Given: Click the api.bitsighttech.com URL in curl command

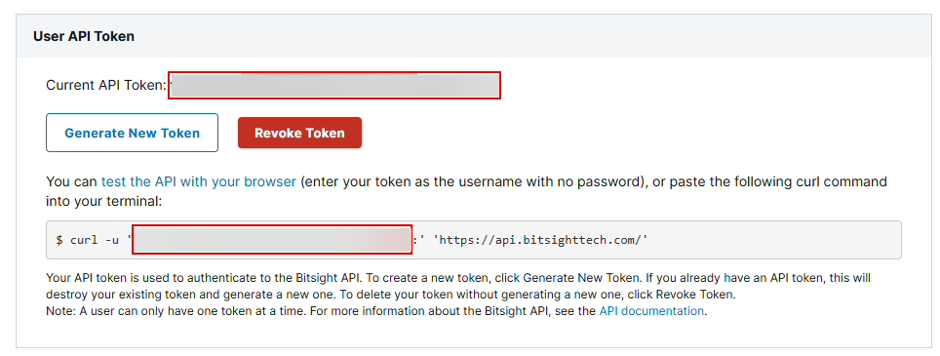Looking at the screenshot, I should (540, 240).
